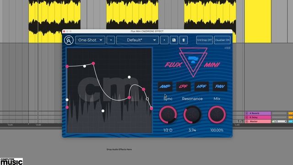Click the hollow curve handle near the end node
The height and width of the screenshot is (165, 293).
147,99
